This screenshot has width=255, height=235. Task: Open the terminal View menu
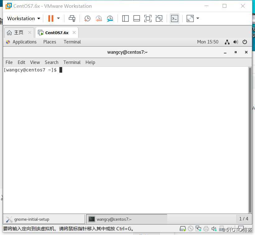click(x=35, y=62)
